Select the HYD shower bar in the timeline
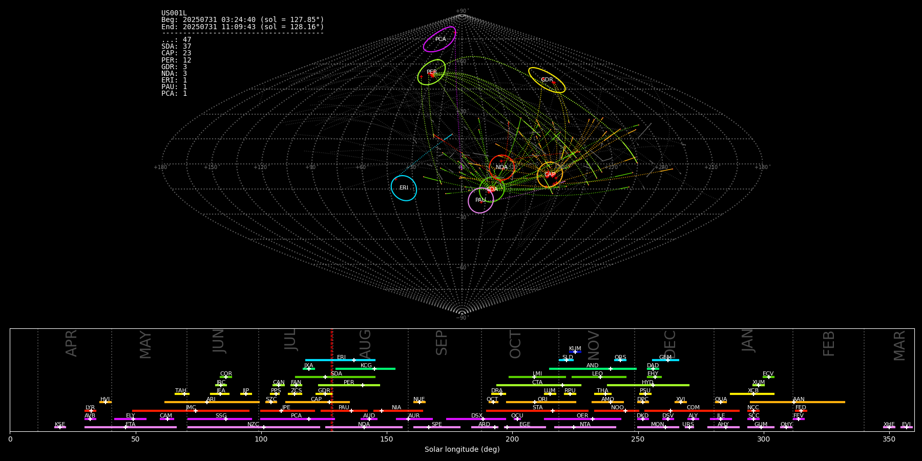This screenshot has height=461, width=922. pos(648,385)
